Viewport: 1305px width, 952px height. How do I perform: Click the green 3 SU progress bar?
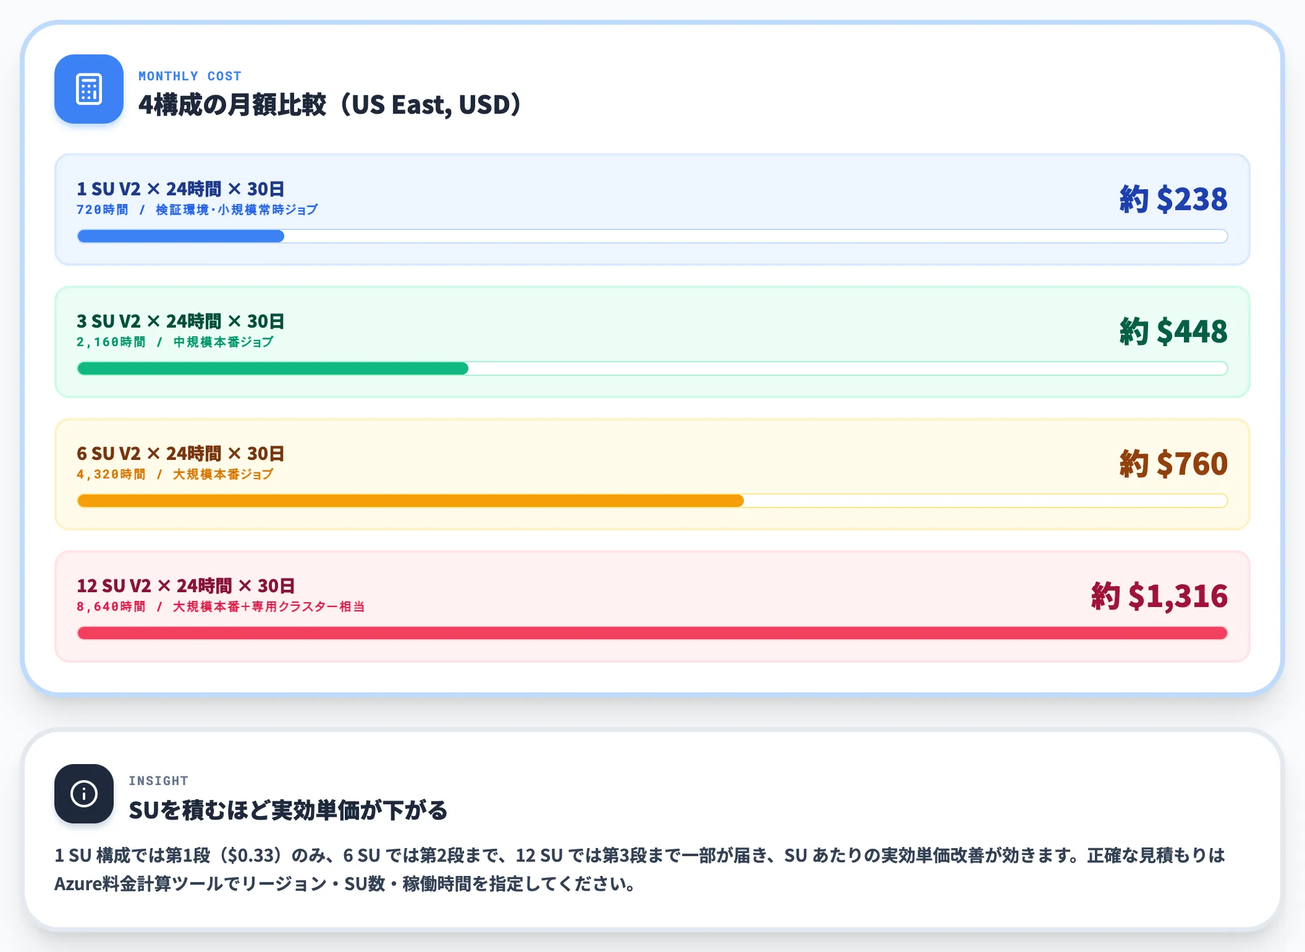652,368
